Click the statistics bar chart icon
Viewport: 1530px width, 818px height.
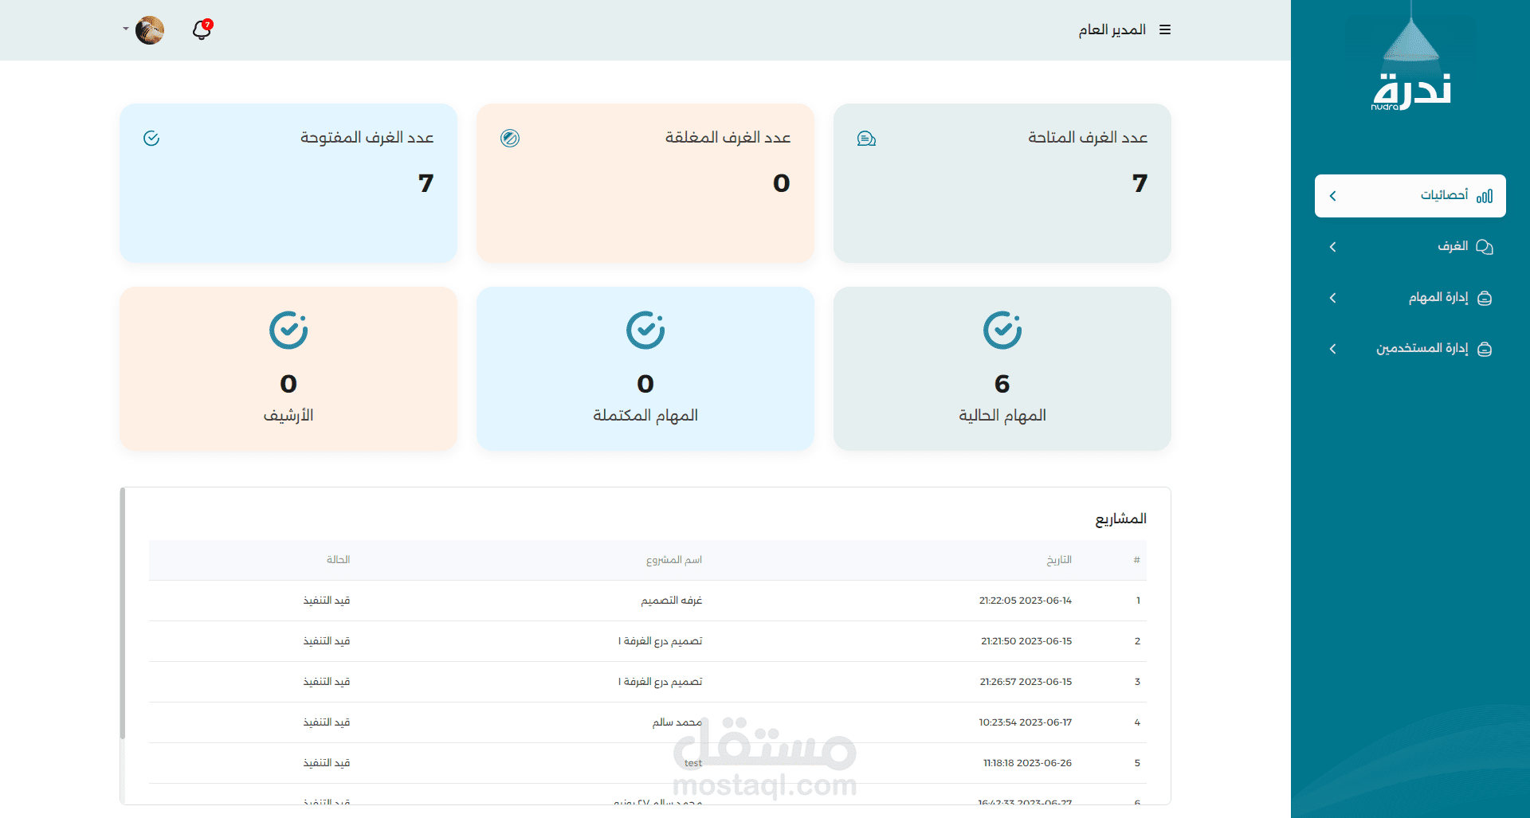(x=1485, y=196)
